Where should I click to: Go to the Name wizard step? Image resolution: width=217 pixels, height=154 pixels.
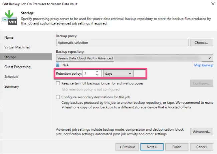pos(9,37)
